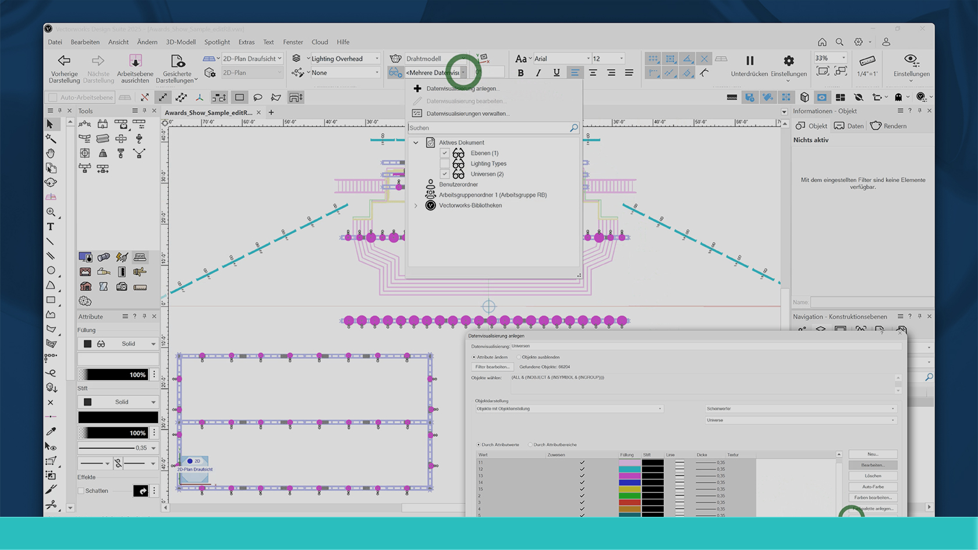Click Arbeitsebene ausrichten icon
Image resolution: width=978 pixels, height=550 pixels.
(135, 61)
